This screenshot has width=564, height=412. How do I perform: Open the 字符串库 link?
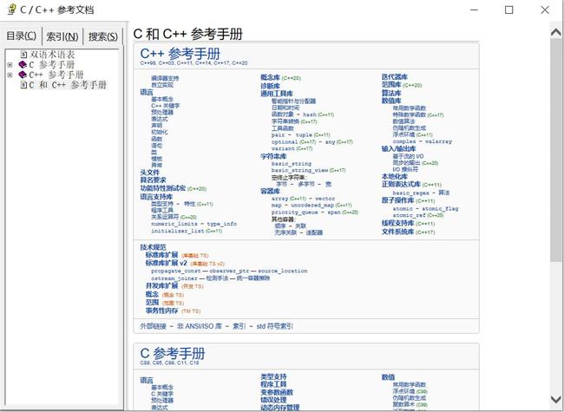[x=273, y=156]
